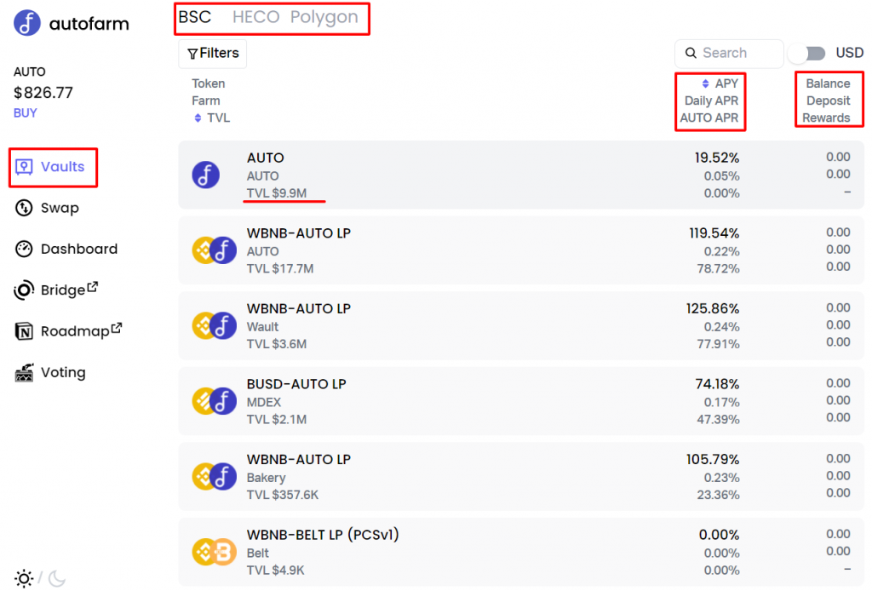Click TVL $357.6K text
Image resolution: width=872 pixels, height=591 pixels.
[283, 495]
